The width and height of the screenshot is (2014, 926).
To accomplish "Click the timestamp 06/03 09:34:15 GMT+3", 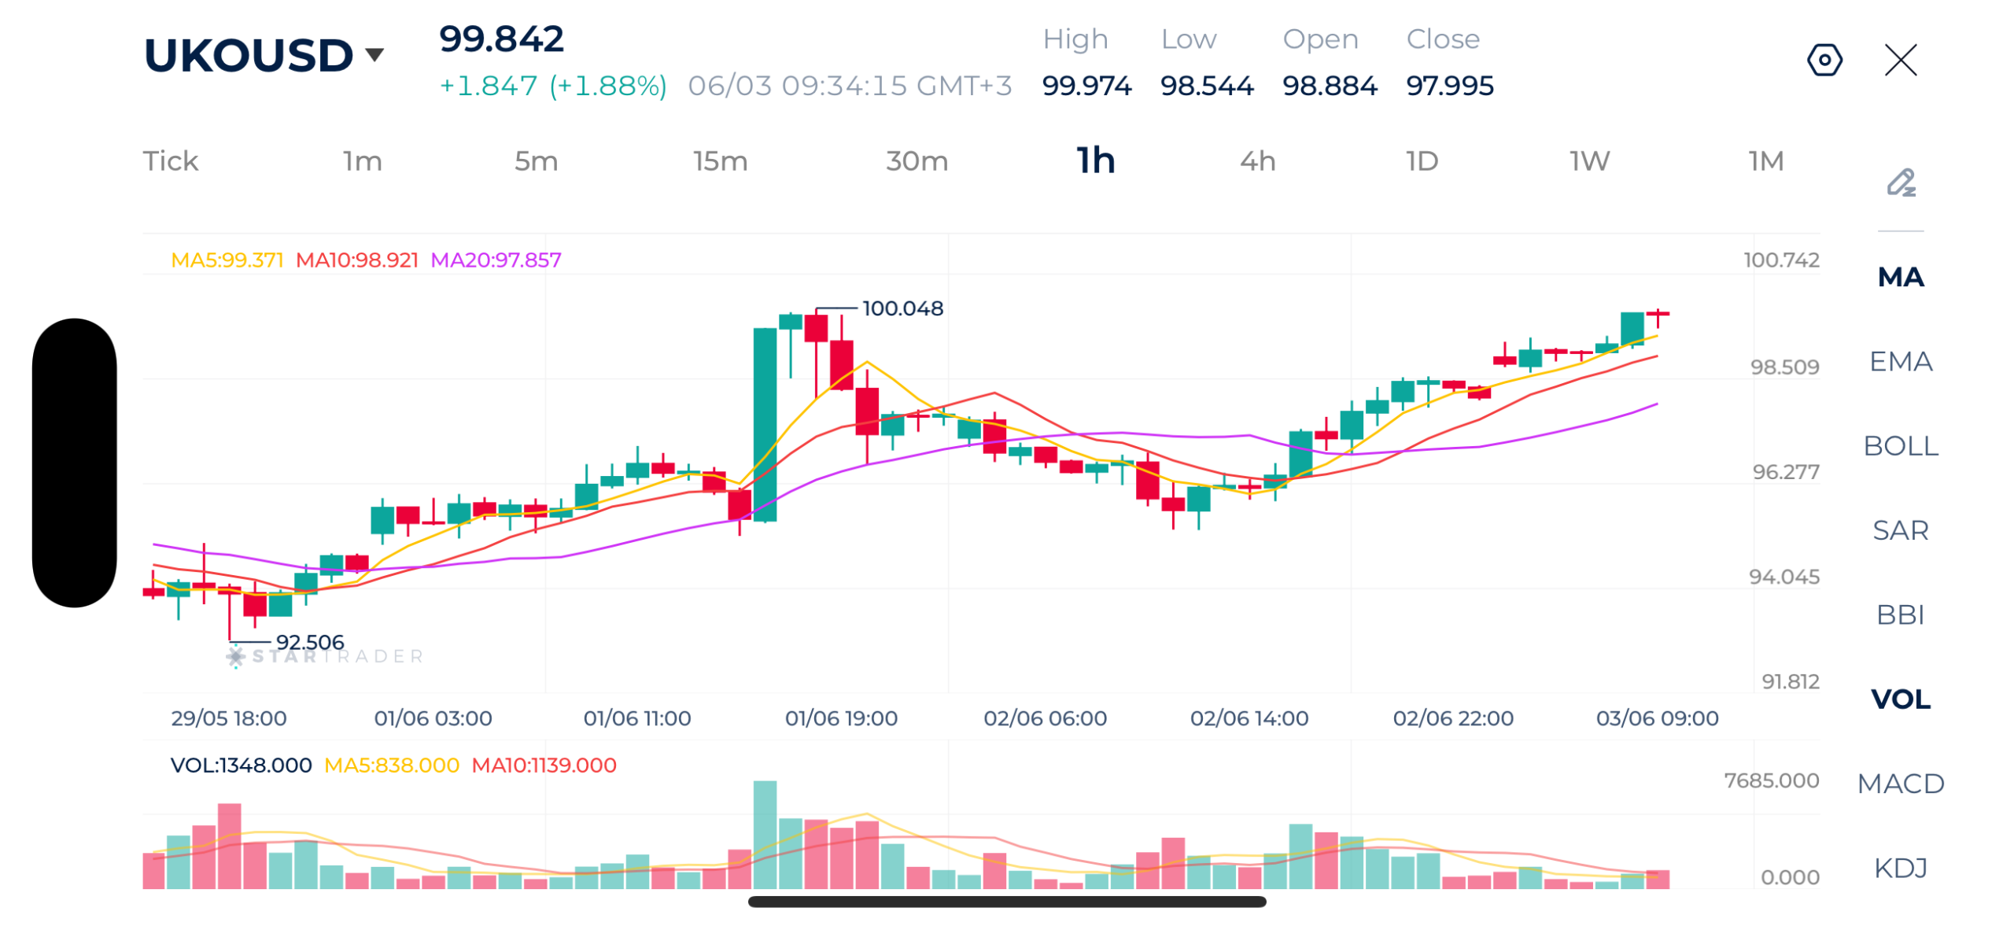I will (849, 85).
